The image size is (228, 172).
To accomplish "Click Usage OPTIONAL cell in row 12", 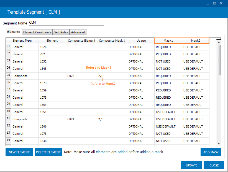I will [141, 126].
